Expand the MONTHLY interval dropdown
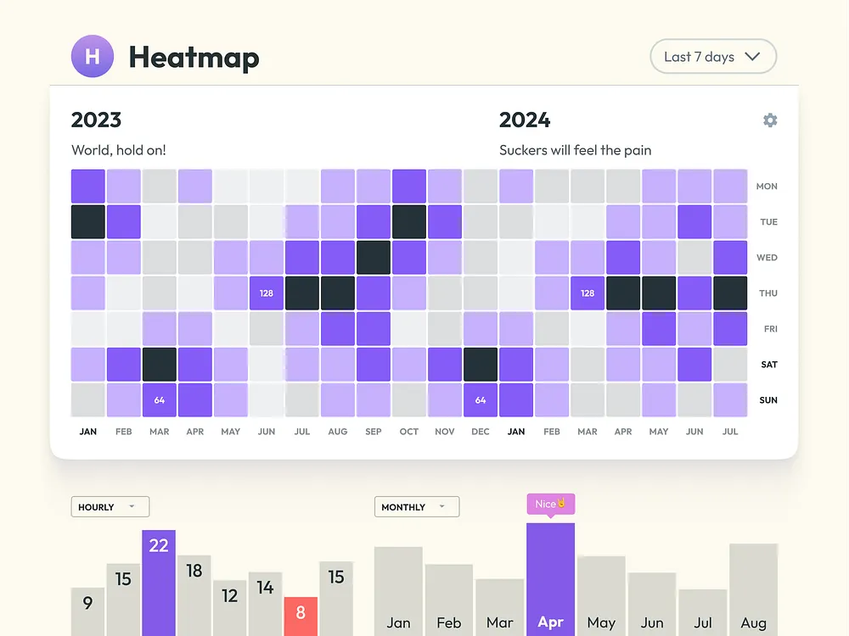The height and width of the screenshot is (636, 849). 416,506
